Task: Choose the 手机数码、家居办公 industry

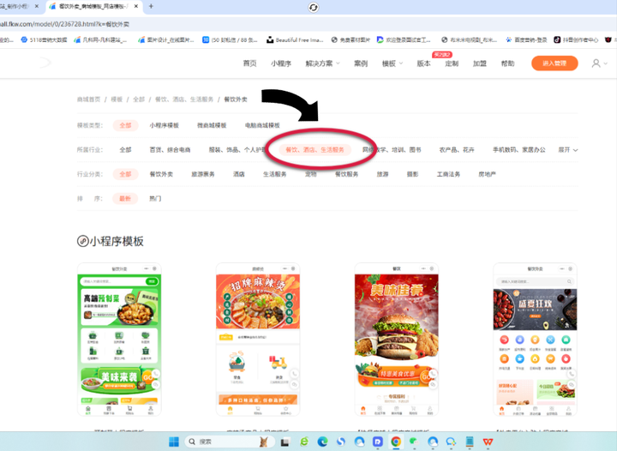Action: 519,149
